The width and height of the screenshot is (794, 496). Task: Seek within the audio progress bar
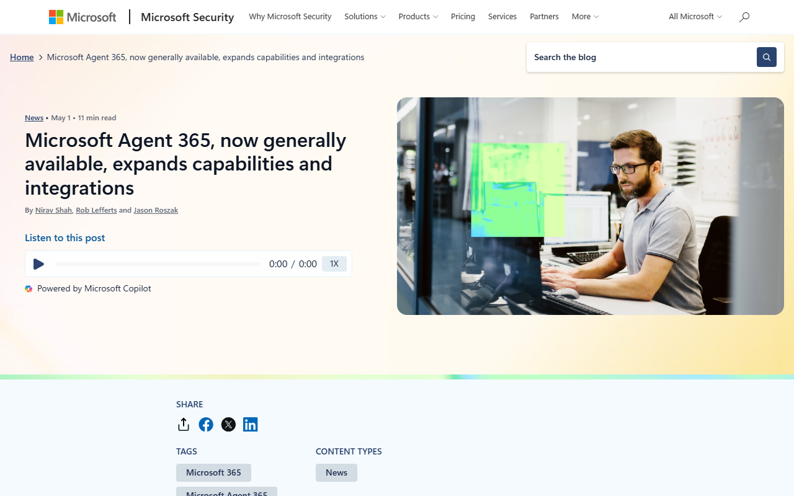click(157, 264)
